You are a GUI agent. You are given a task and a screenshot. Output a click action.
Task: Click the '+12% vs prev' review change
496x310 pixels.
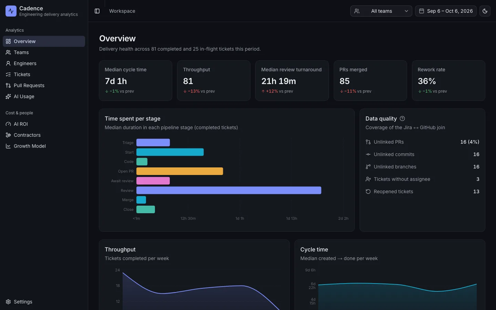277,91
